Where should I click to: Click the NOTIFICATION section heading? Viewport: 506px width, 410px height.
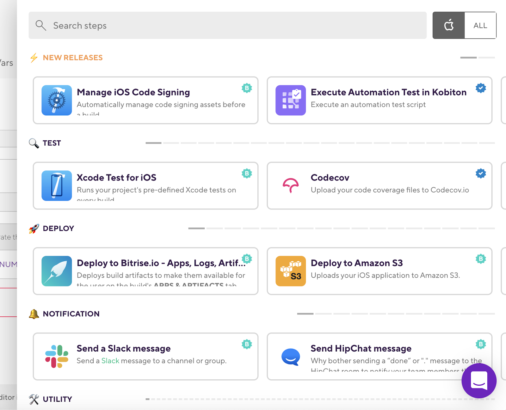(x=71, y=314)
